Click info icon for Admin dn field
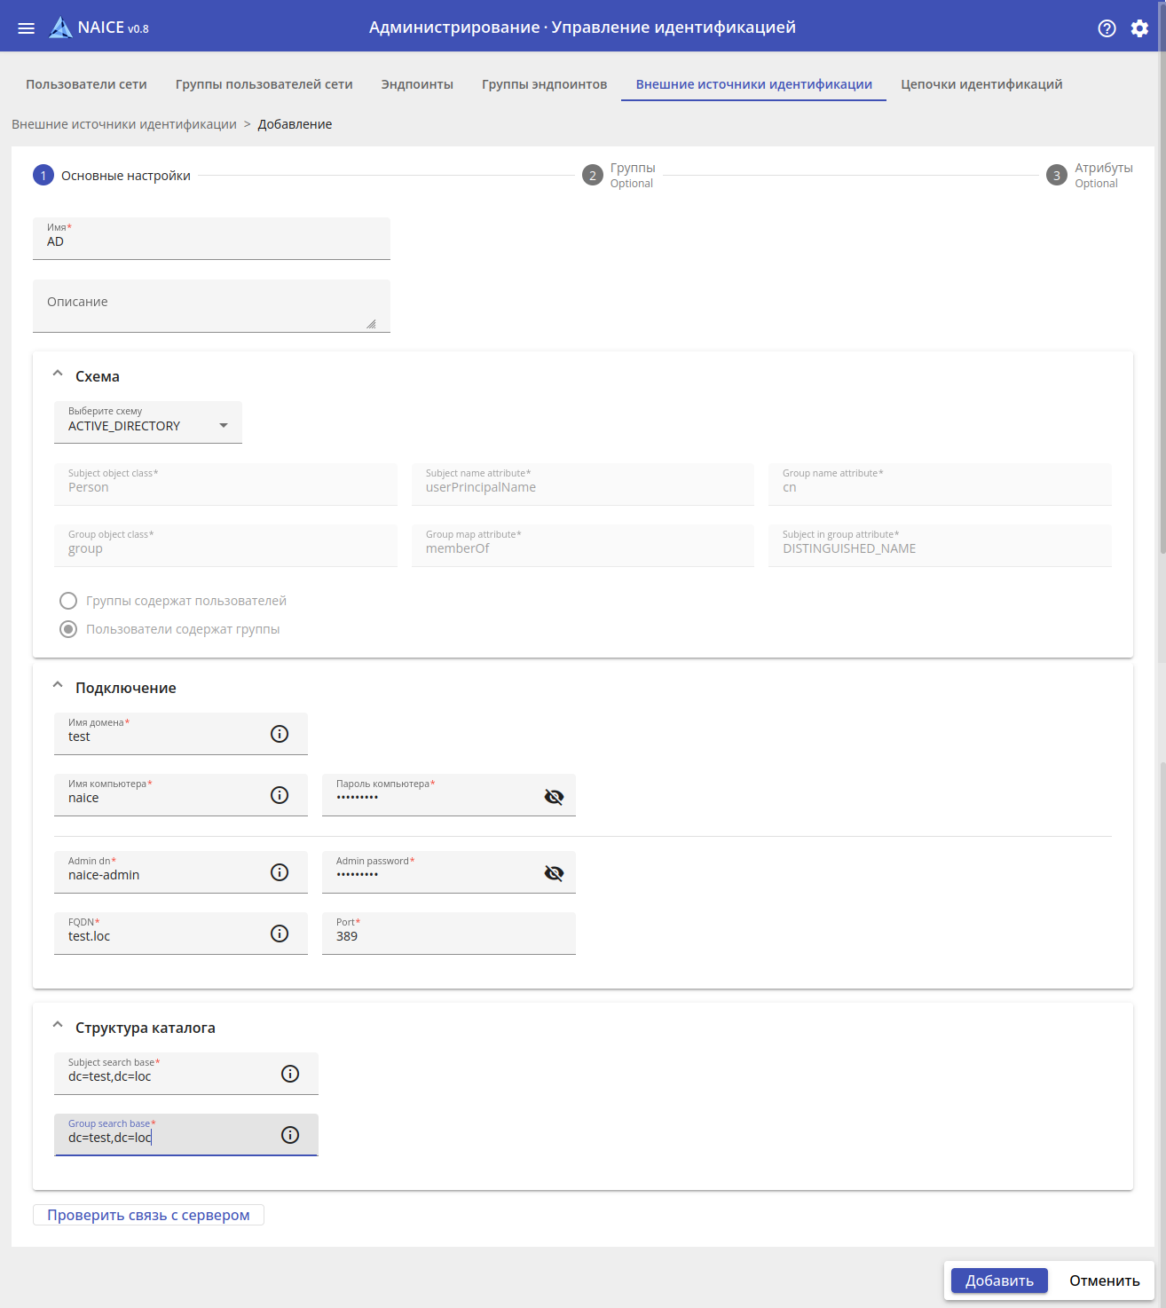The width and height of the screenshot is (1166, 1308). [280, 872]
